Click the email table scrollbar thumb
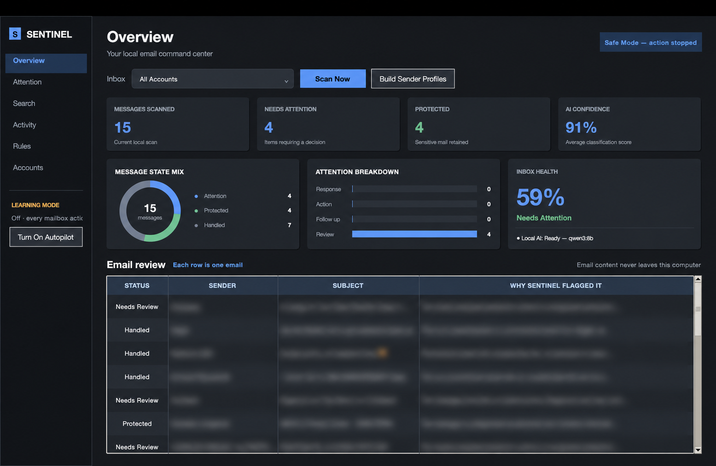This screenshot has width=716, height=466. pos(698,309)
